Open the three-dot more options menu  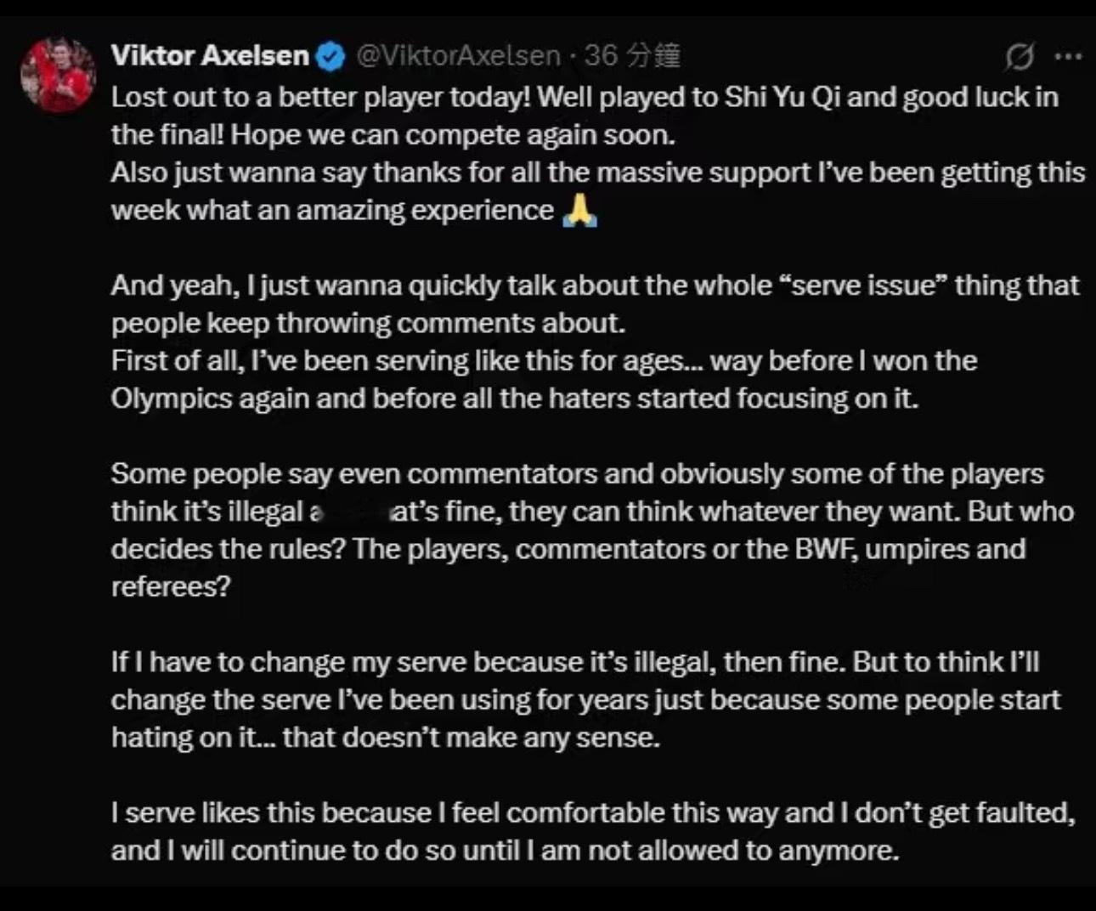tap(1067, 57)
